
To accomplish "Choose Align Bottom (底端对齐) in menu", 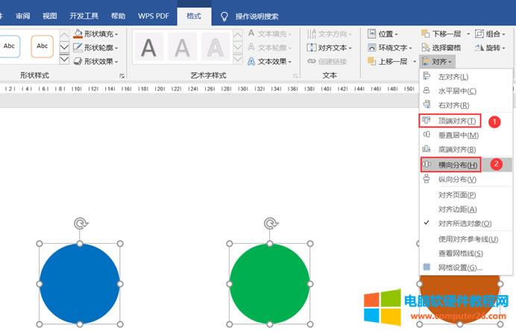I will [x=466, y=149].
